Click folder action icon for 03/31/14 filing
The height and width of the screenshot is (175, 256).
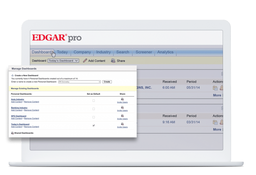click(215, 122)
